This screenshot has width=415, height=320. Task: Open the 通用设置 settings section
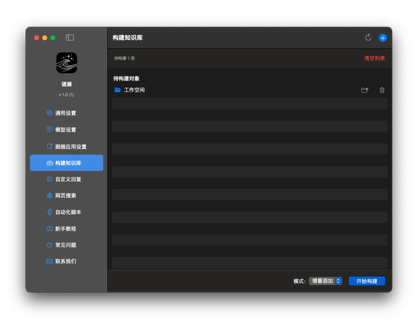click(66, 113)
